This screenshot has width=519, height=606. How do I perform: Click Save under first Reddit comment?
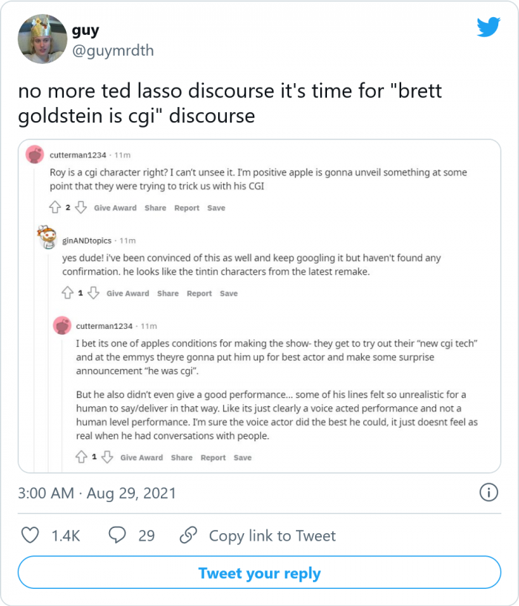click(216, 208)
